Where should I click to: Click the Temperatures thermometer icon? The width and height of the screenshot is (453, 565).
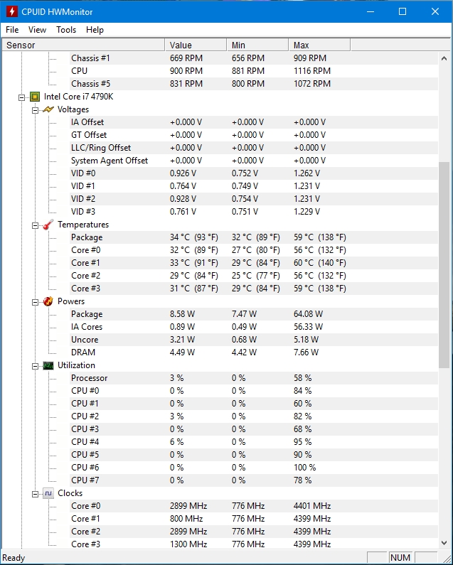(x=48, y=225)
